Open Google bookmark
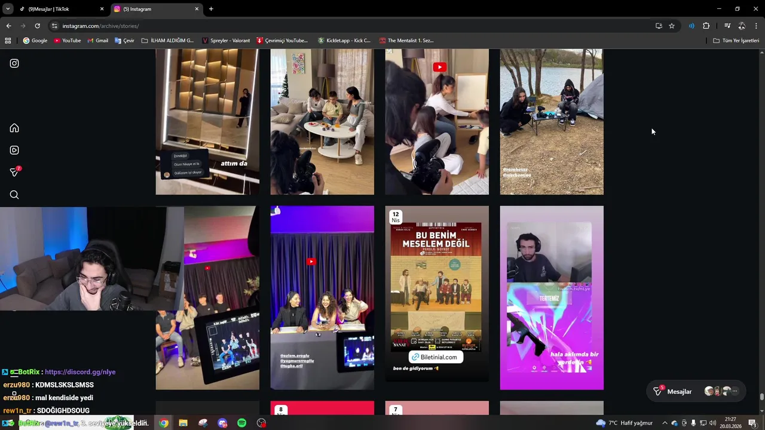 [x=35, y=41]
